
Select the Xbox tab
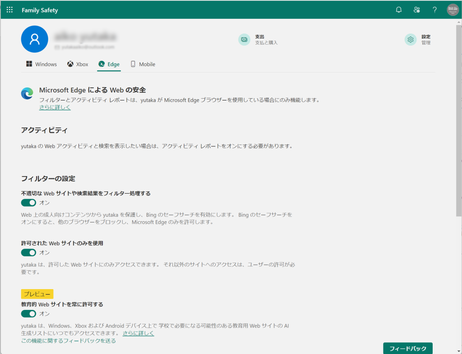coord(78,64)
